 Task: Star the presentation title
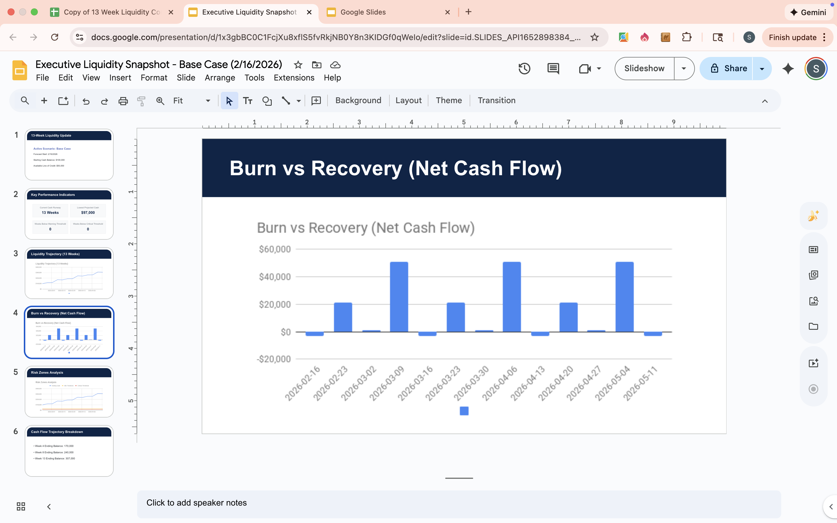tap(298, 65)
